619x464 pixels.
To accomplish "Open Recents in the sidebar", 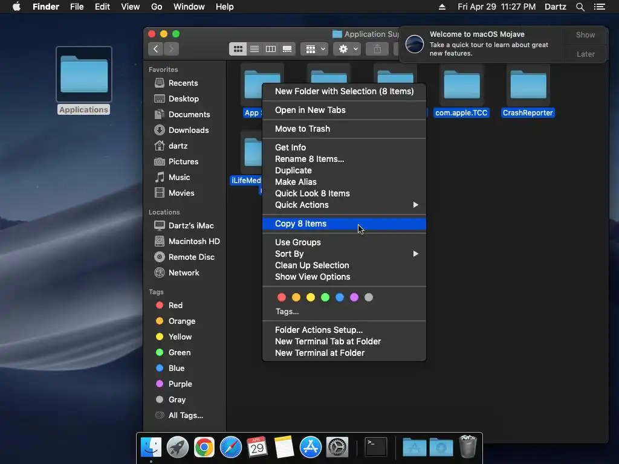I will tap(184, 83).
